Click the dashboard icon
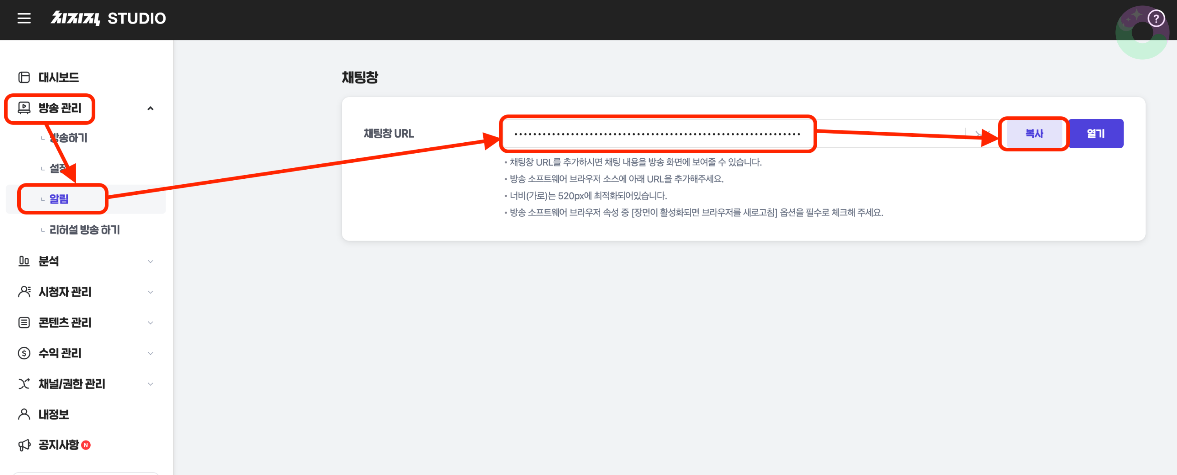 coord(24,78)
